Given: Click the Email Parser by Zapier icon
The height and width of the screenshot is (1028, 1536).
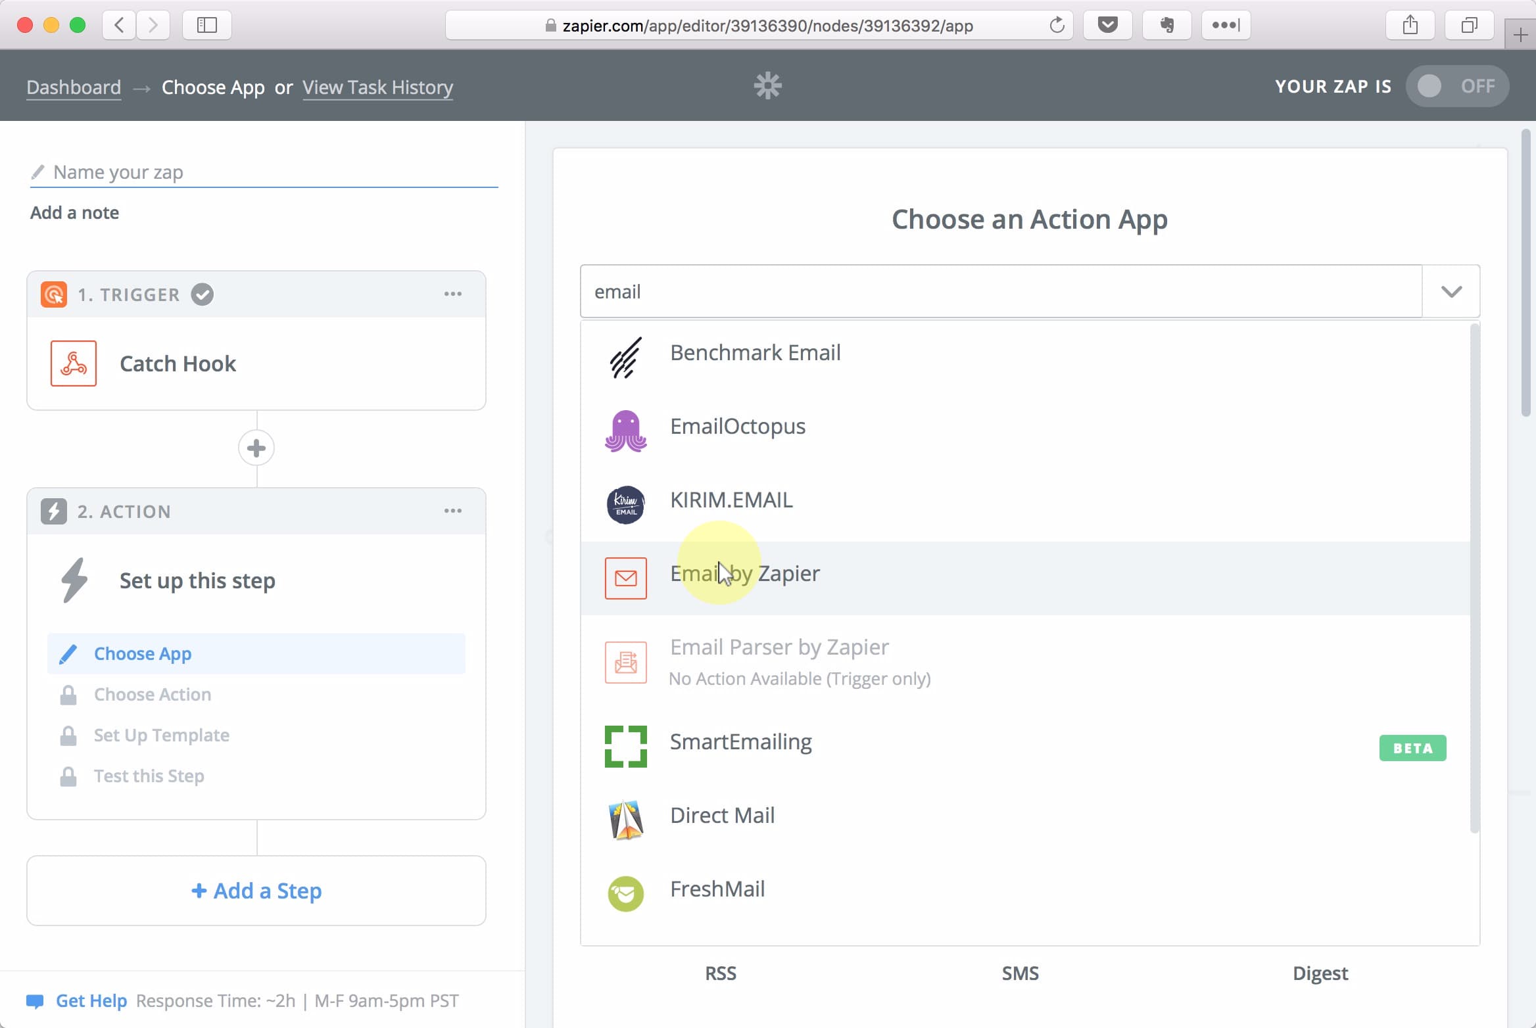Looking at the screenshot, I should 625,662.
